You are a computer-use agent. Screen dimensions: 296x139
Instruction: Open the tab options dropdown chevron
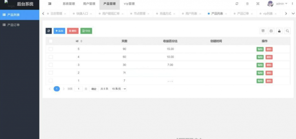point(293,14)
